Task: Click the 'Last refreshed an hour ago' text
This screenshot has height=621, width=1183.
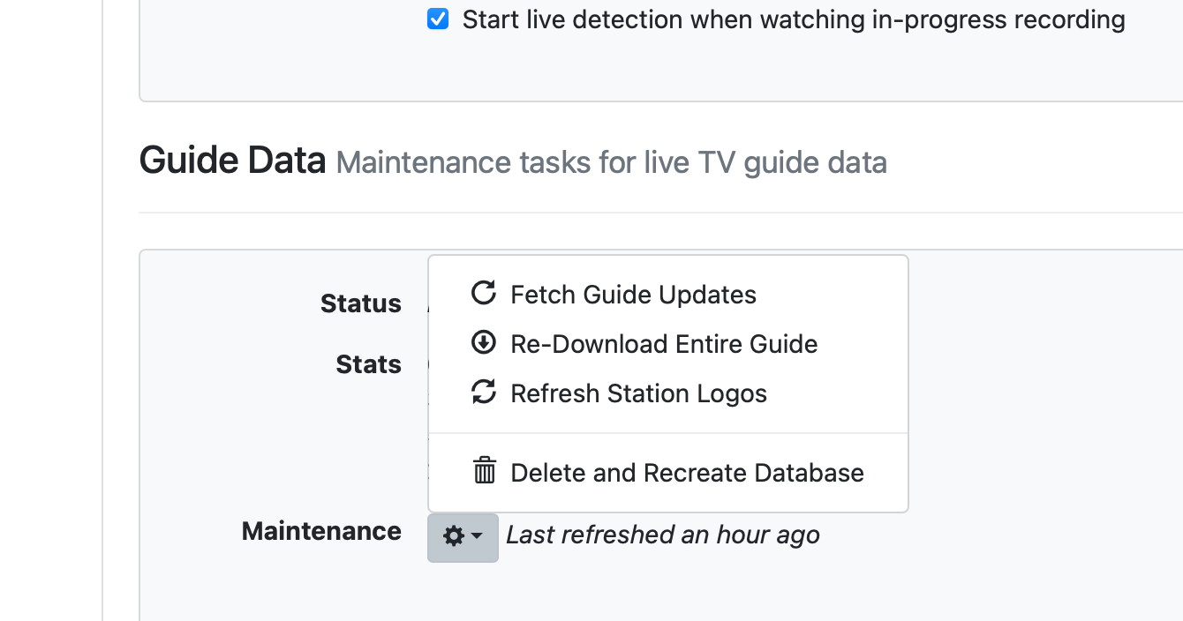Action: coord(662,535)
